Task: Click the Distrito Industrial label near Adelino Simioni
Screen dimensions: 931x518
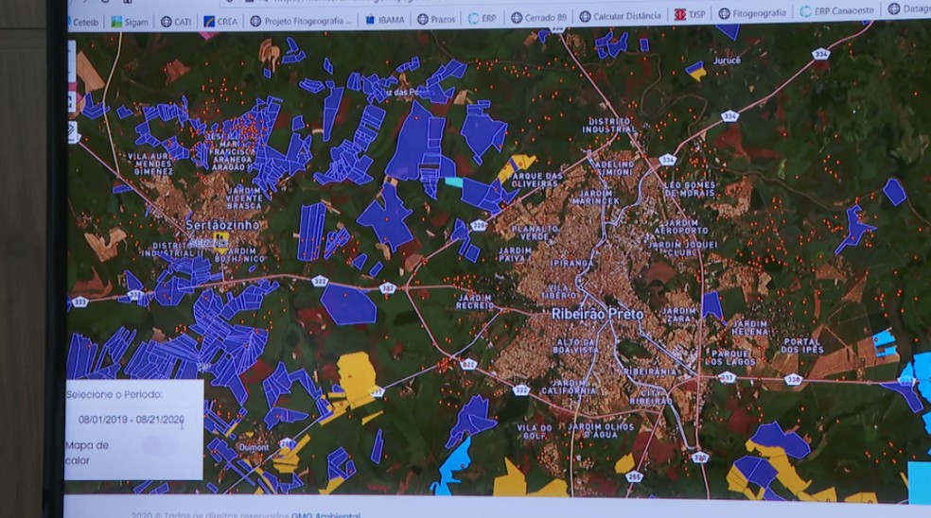Action: tap(608, 125)
